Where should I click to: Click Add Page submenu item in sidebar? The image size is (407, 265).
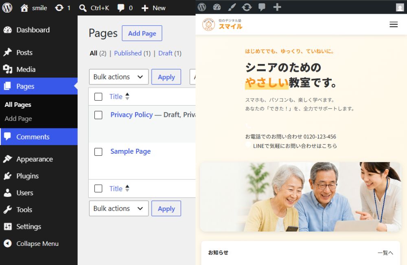pyautogui.click(x=18, y=119)
